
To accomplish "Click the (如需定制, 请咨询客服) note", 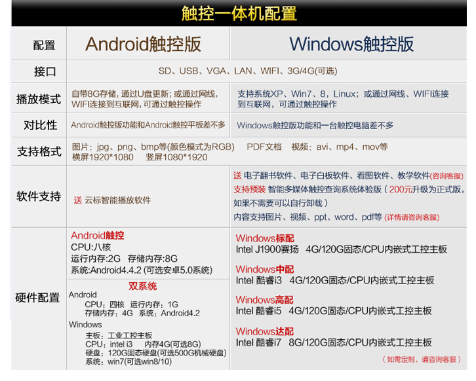I will 422,360.
